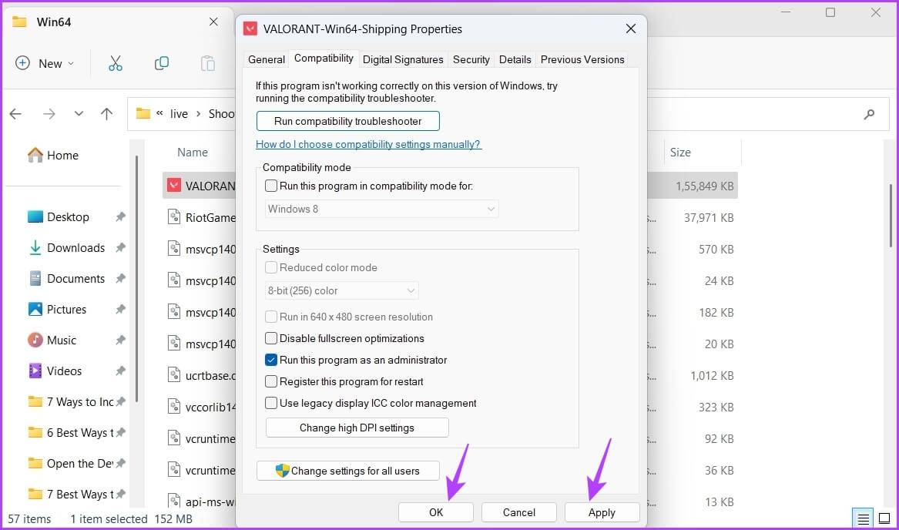Switch to details view icon in status bar
899x530 pixels.
[x=863, y=519]
